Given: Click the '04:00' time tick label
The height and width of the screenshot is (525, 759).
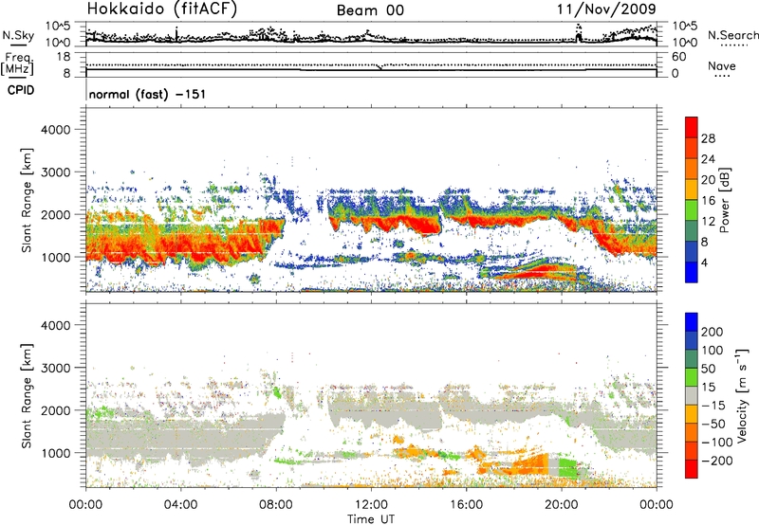Looking at the screenshot, I should coord(180,505).
